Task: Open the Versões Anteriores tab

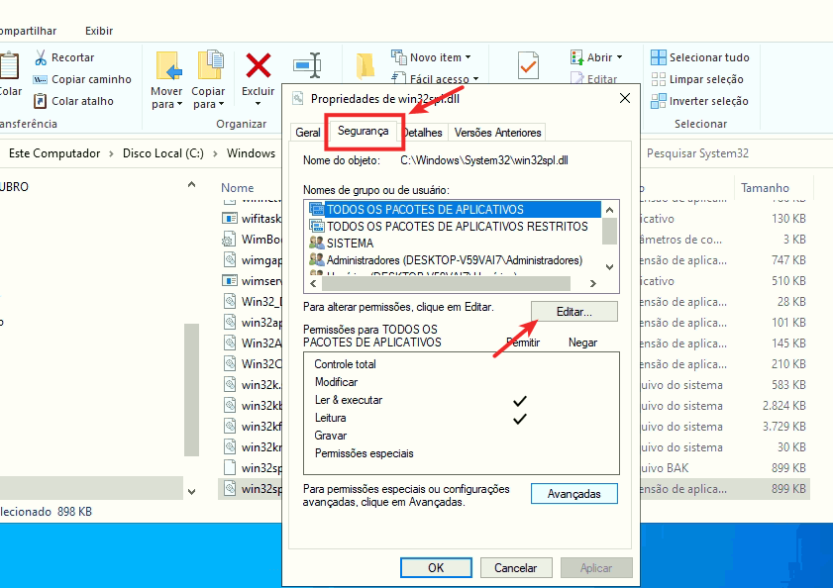Action: click(497, 133)
